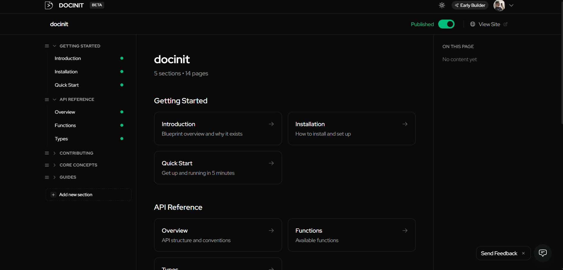Expand the CORE CONCEPTS section

tap(54, 165)
